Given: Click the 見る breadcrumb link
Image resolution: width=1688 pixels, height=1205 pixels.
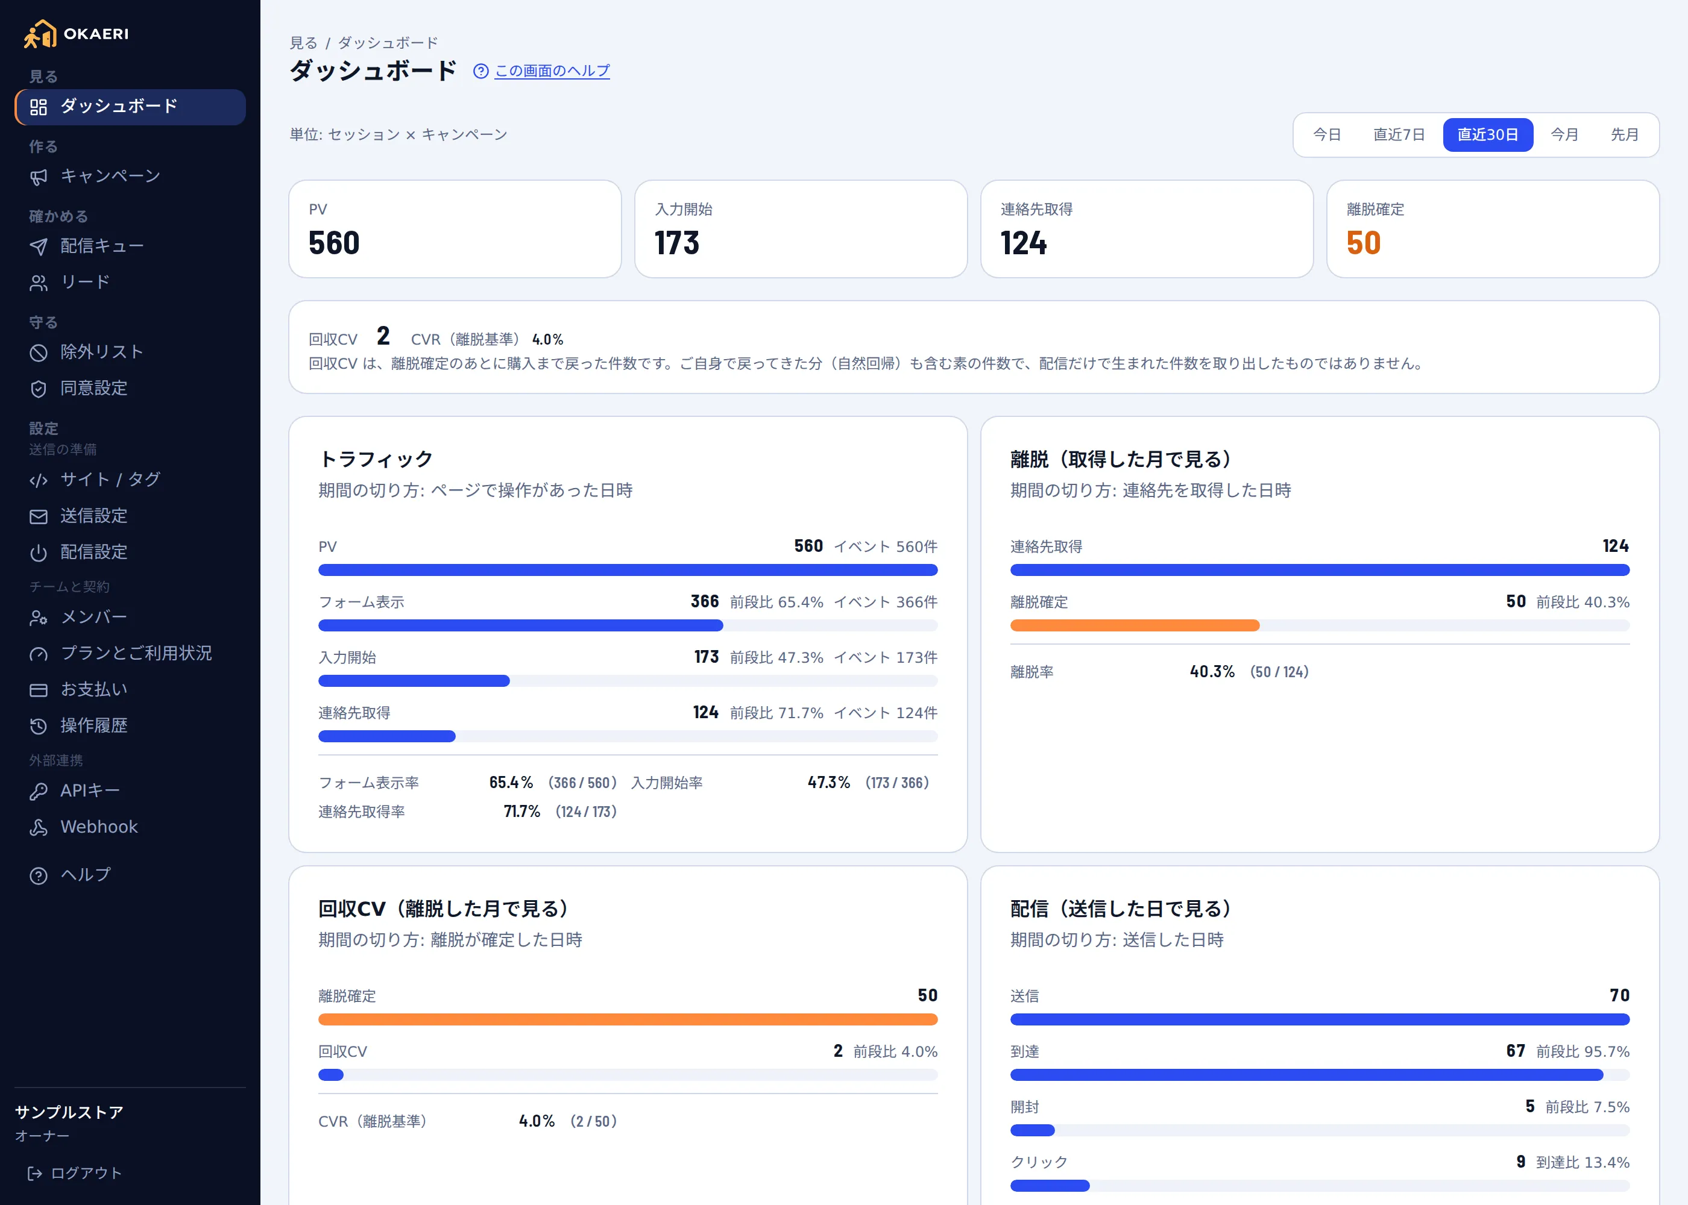Looking at the screenshot, I should [x=303, y=43].
